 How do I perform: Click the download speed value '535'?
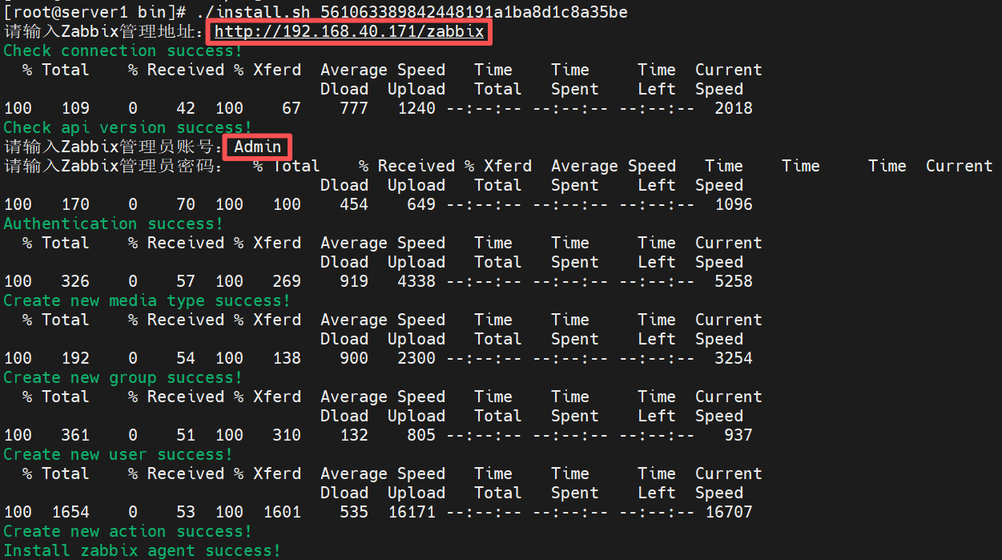[x=354, y=513]
